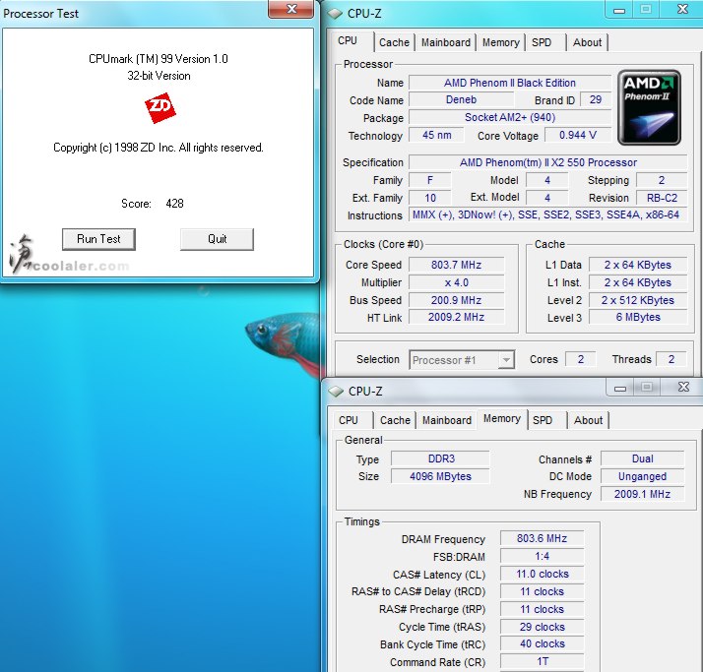Close the lower CPU-Z Memory window
The image size is (703, 672).
683,388
